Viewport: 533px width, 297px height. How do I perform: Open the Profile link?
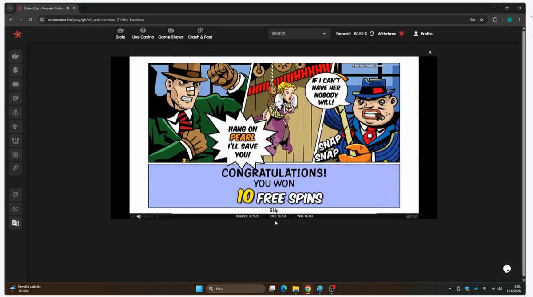tap(423, 34)
